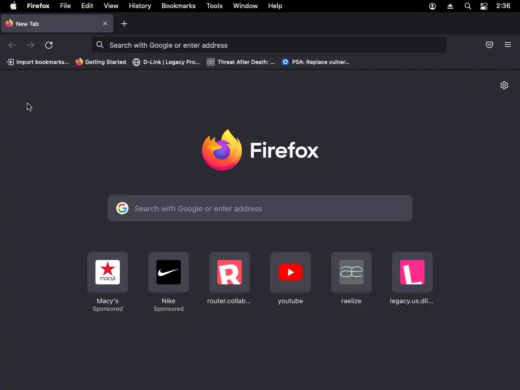Open the Firefox application menu

click(38, 6)
